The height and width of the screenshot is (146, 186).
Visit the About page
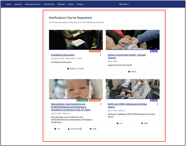pyautogui.click(x=71, y=4)
